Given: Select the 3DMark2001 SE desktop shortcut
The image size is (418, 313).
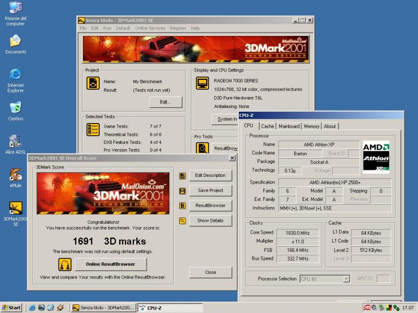Looking at the screenshot, I should [x=16, y=214].
